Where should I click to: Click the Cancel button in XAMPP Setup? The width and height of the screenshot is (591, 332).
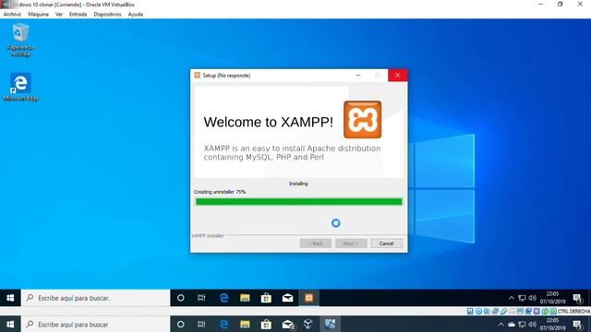click(x=386, y=243)
